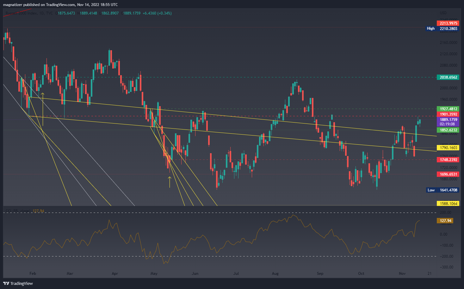
Task: Click the current price 1889.1759 countdown label
Action: (448, 122)
